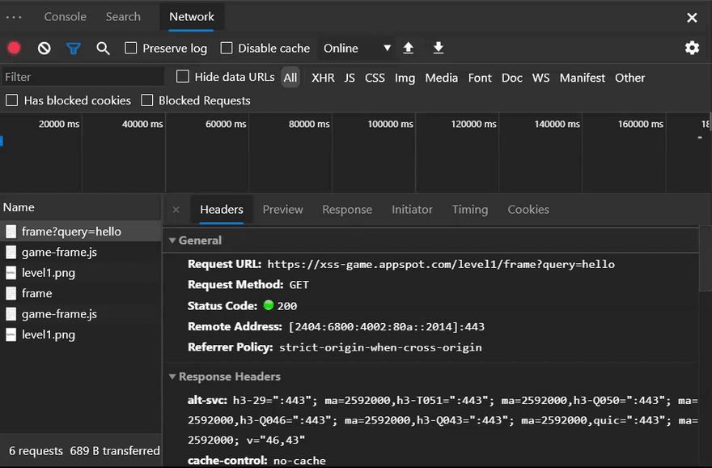Viewport: 712px width, 468px height.
Task: Click the Remote Address value
Action: tap(387, 326)
